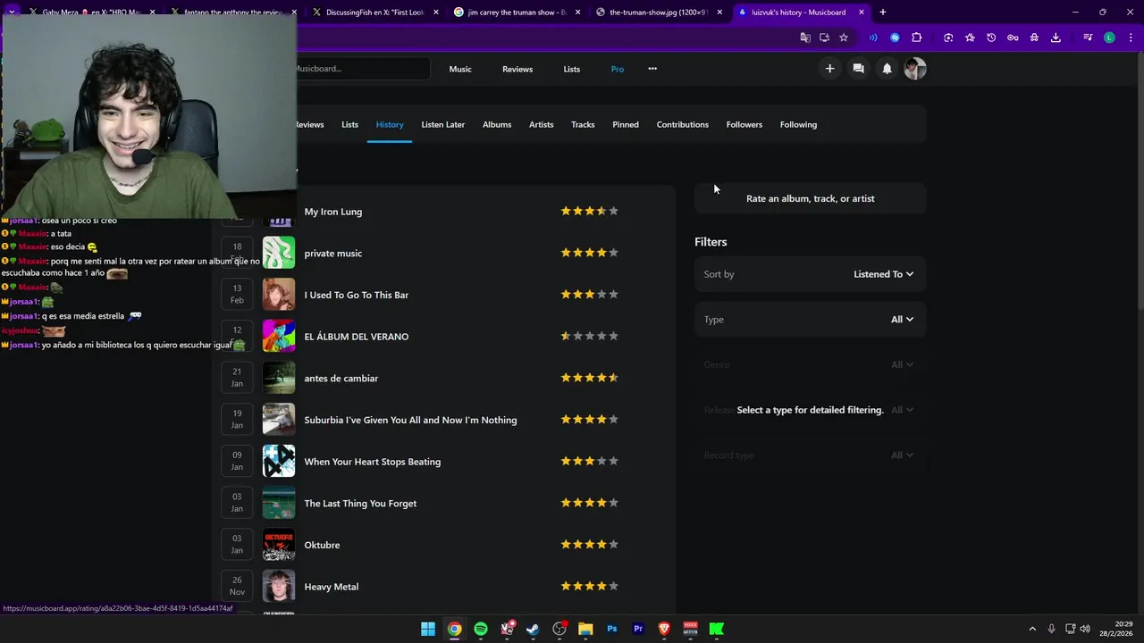Open the browser history clock icon

(991, 38)
